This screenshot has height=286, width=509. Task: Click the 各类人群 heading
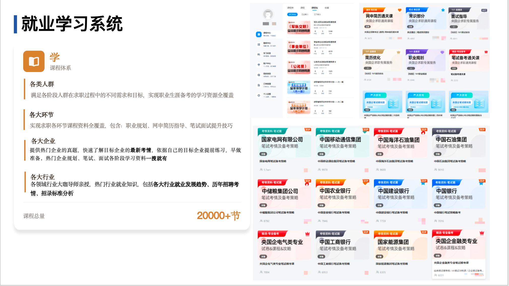42,84
